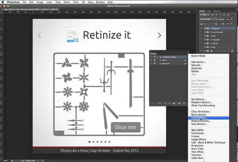This screenshot has height=162, width=238.
Task: Choose Reset Actions from the panel menu
Action: (209, 115)
